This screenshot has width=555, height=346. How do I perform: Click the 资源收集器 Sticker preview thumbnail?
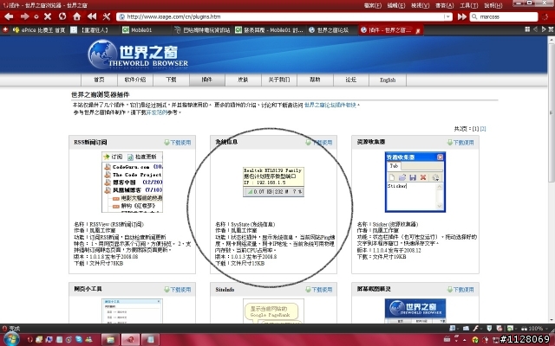[415, 183]
